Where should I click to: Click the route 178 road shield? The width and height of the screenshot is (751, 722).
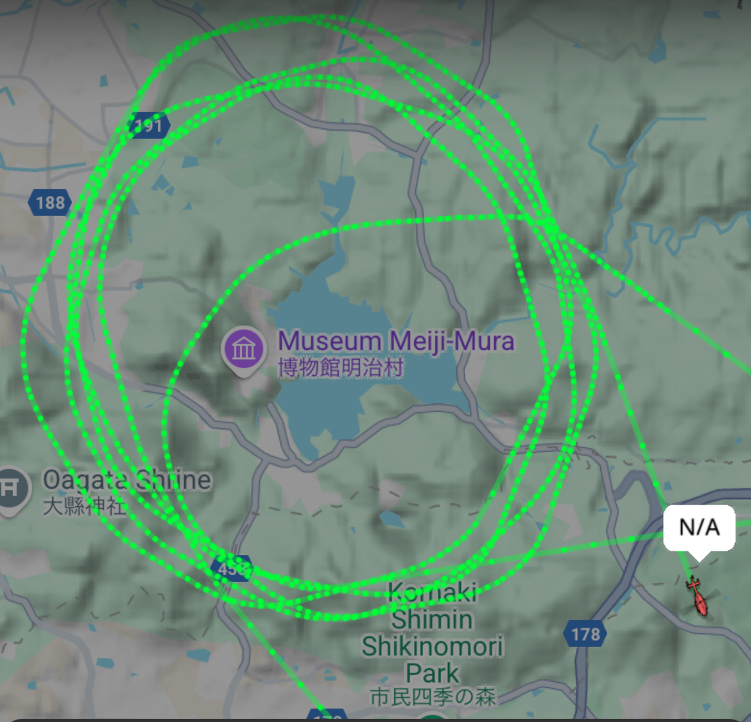pos(585,634)
